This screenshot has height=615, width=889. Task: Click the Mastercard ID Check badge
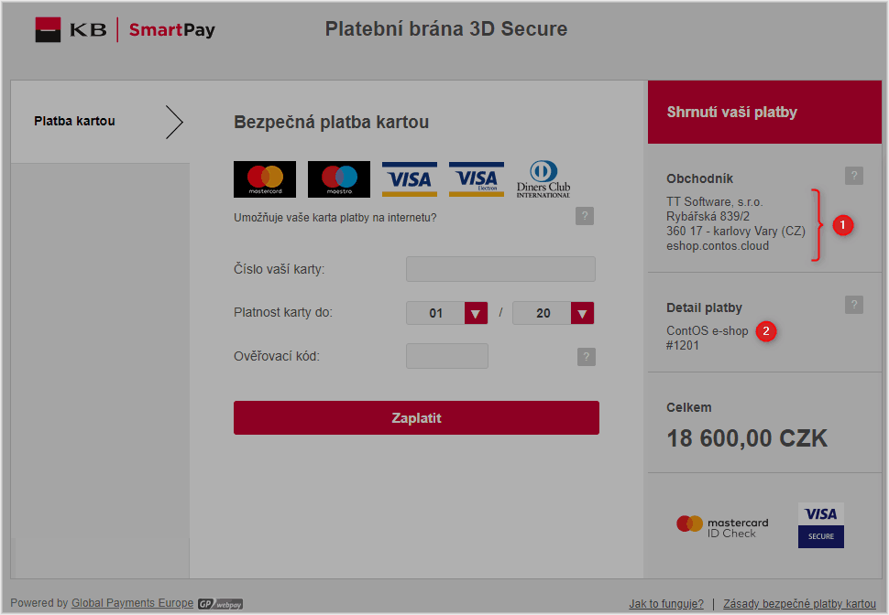722,526
